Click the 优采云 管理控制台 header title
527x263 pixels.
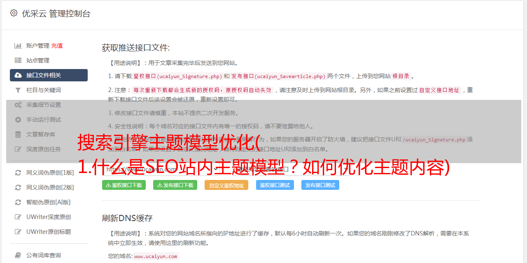tap(56, 14)
